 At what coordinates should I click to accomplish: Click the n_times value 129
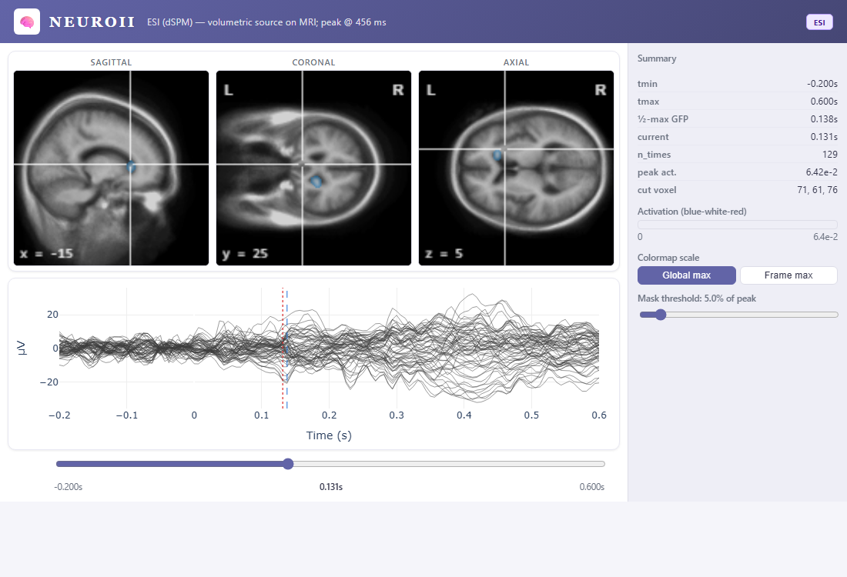[x=830, y=155]
